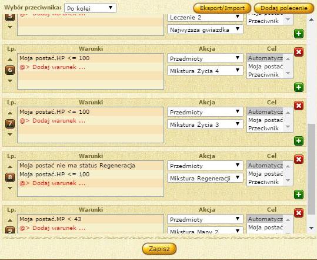Click the Eksport/Import button
The height and width of the screenshot is (260, 317).
pos(222,8)
